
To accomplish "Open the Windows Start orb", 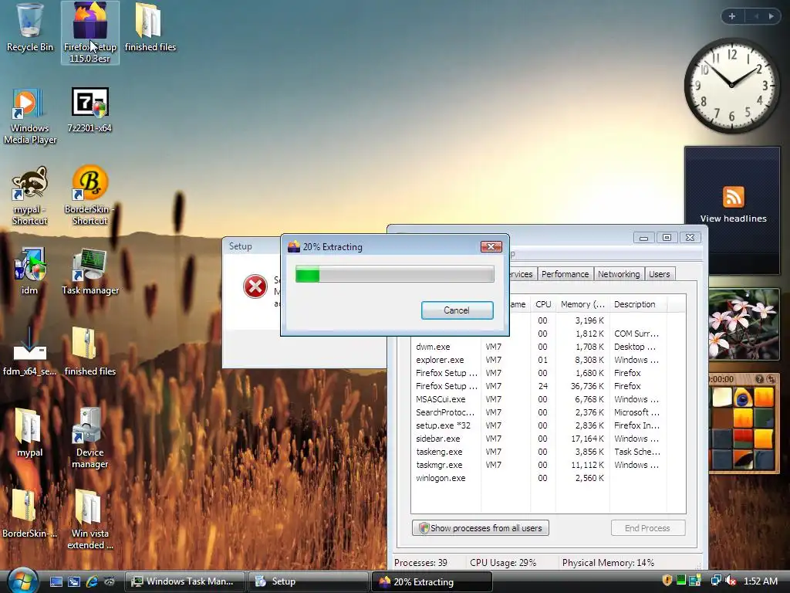I will pyautogui.click(x=22, y=581).
